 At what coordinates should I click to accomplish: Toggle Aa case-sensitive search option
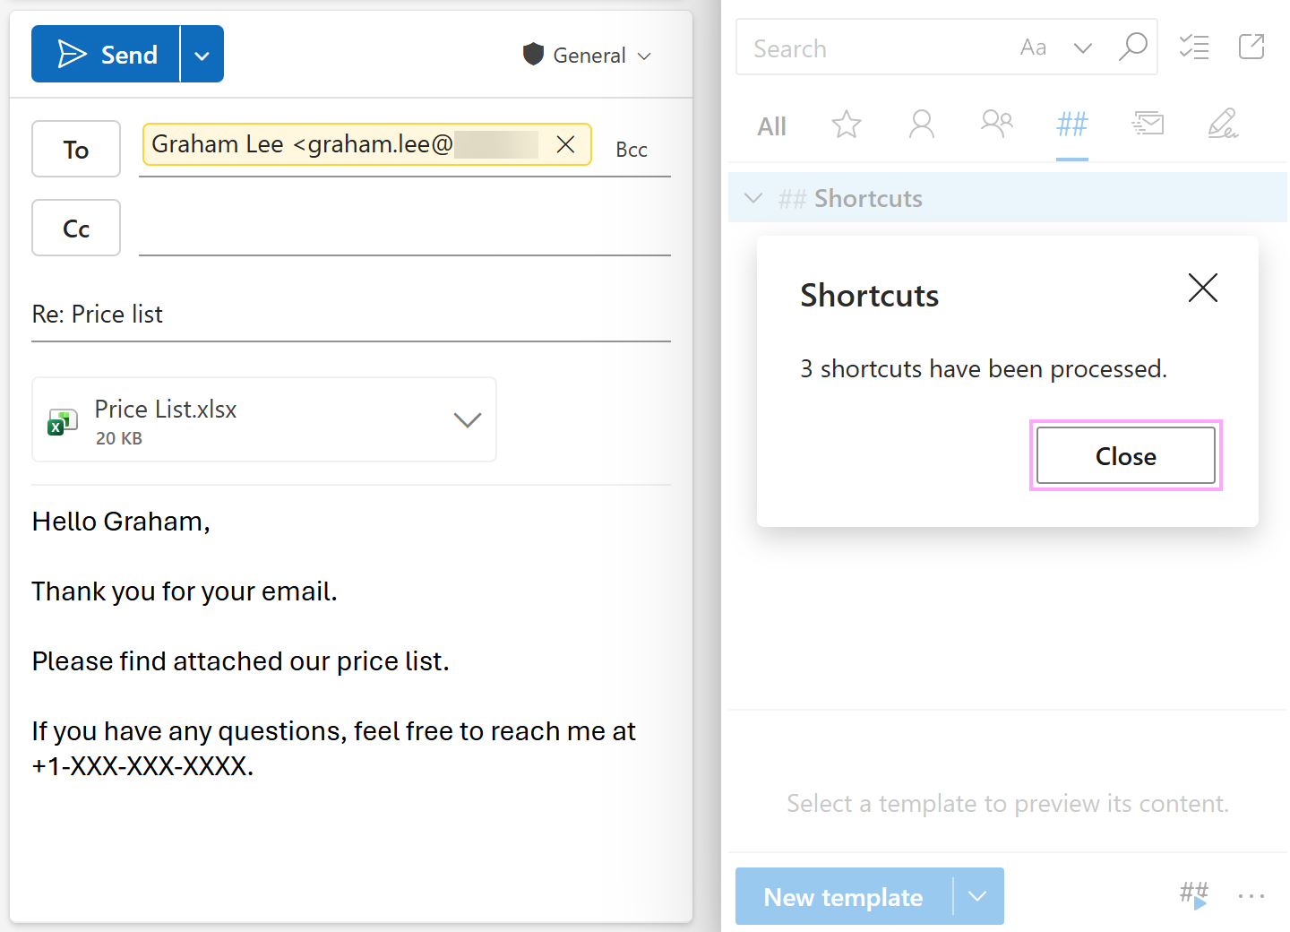1034,47
